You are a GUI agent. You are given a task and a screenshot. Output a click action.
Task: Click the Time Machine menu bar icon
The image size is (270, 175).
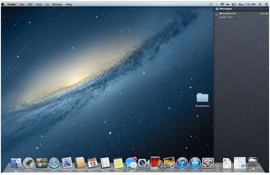tap(211, 5)
